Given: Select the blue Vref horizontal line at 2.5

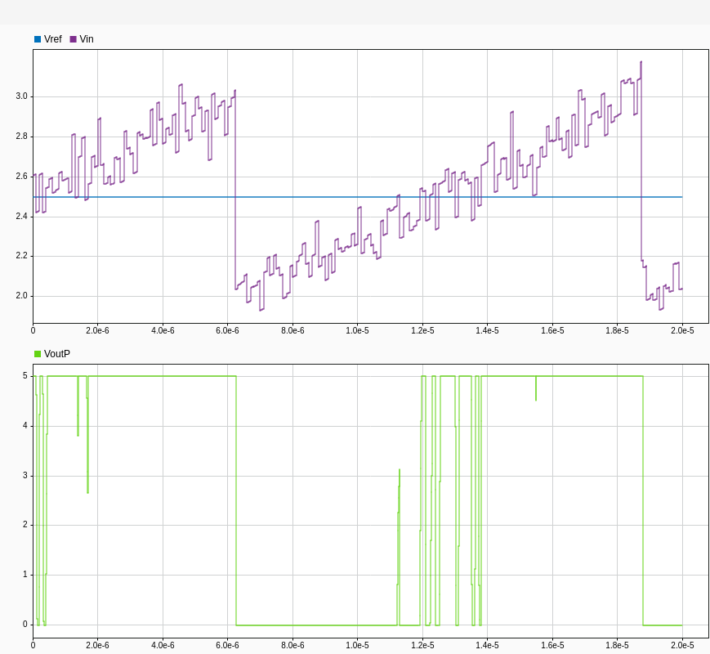Looking at the screenshot, I should tap(327, 197).
